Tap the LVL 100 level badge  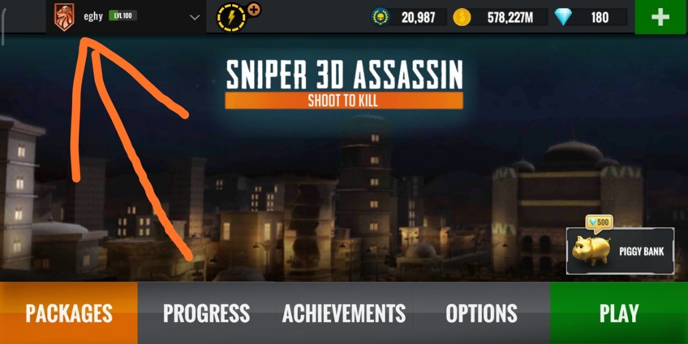[x=123, y=16]
